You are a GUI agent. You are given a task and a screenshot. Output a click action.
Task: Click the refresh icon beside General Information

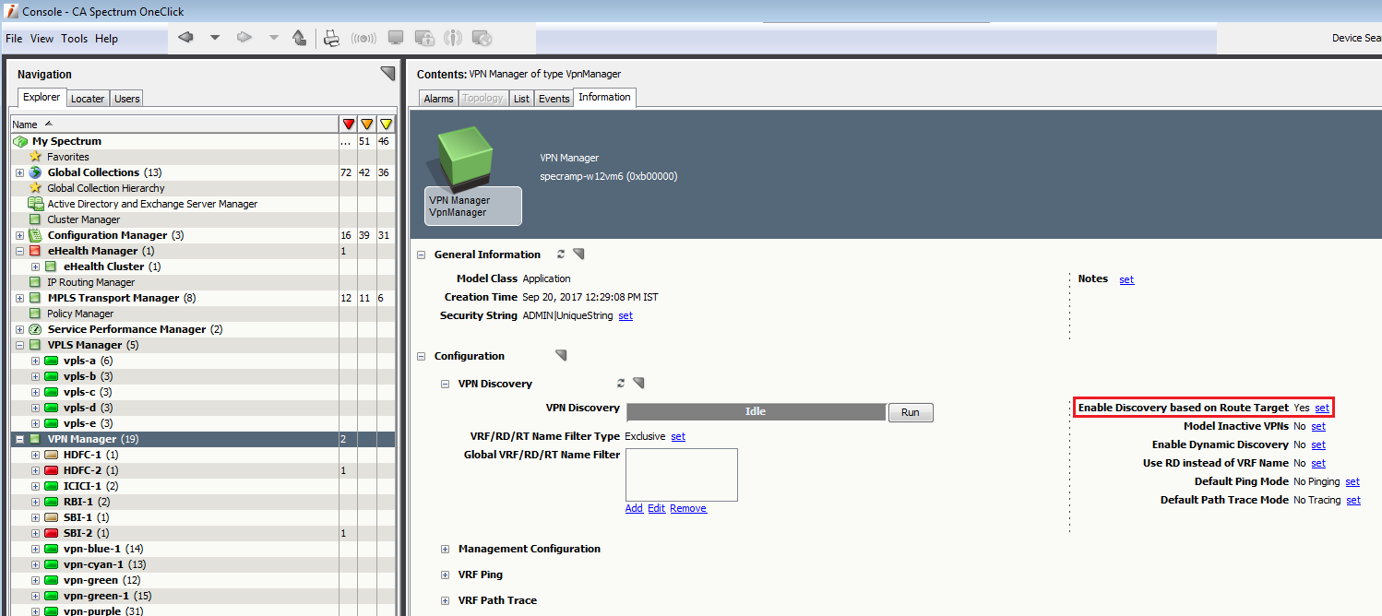(x=561, y=254)
